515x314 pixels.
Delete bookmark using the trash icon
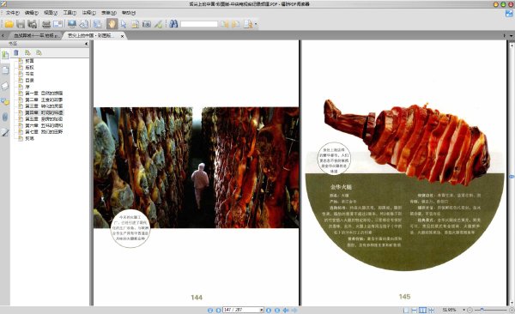point(16,52)
